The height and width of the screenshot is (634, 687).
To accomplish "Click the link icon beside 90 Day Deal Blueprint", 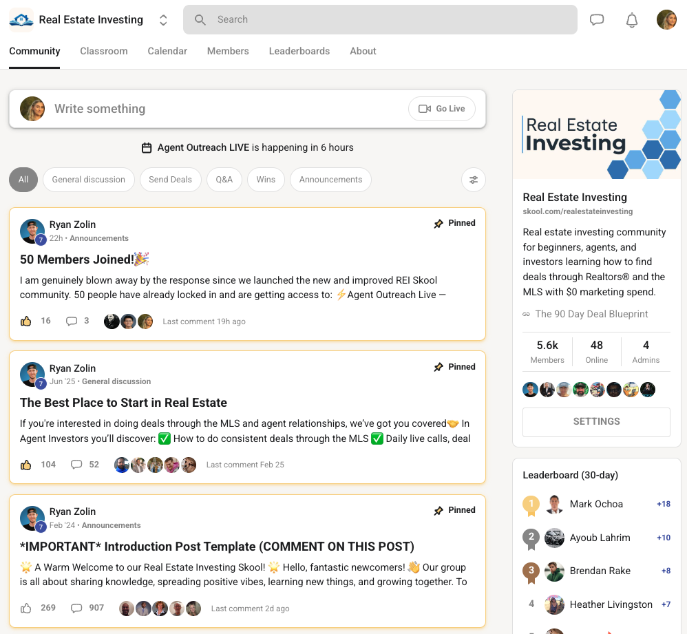I will 526,314.
